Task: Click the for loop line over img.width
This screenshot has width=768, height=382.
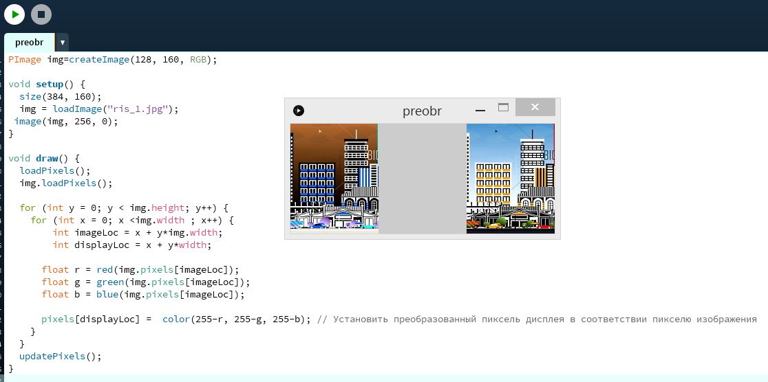Action: coord(132,220)
